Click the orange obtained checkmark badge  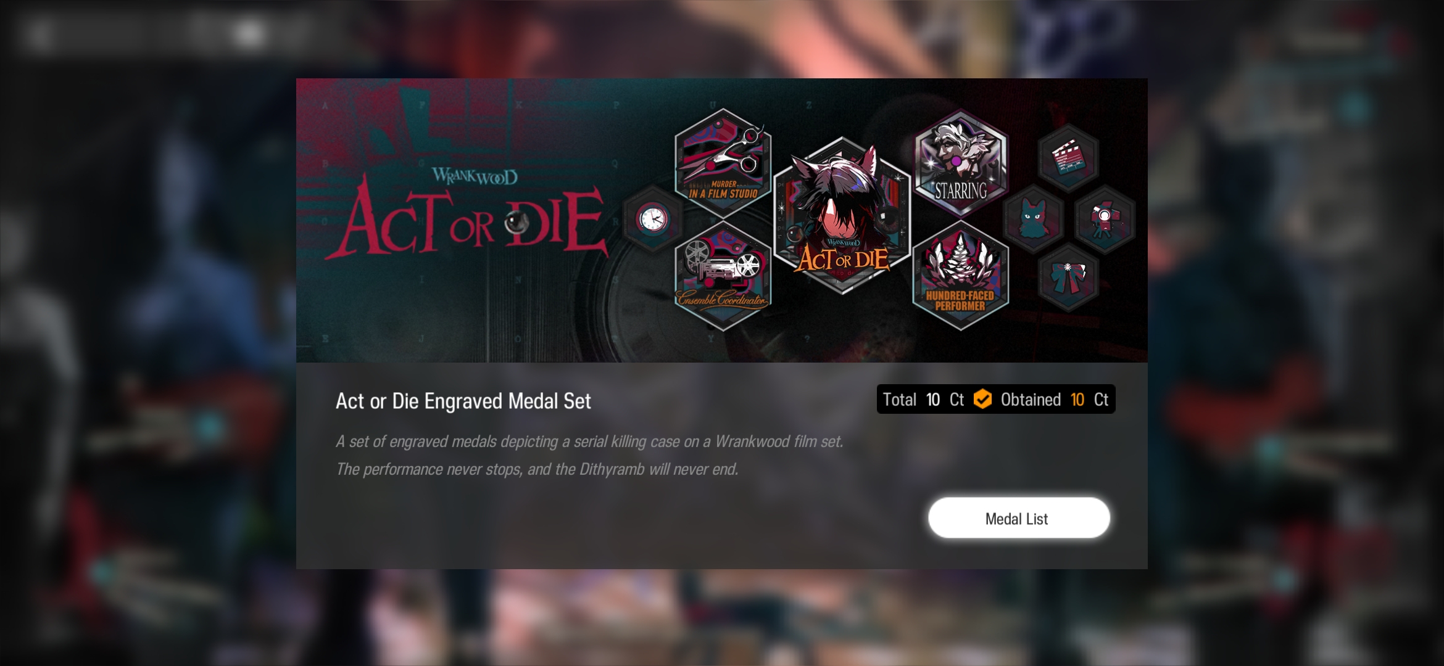[x=982, y=399]
